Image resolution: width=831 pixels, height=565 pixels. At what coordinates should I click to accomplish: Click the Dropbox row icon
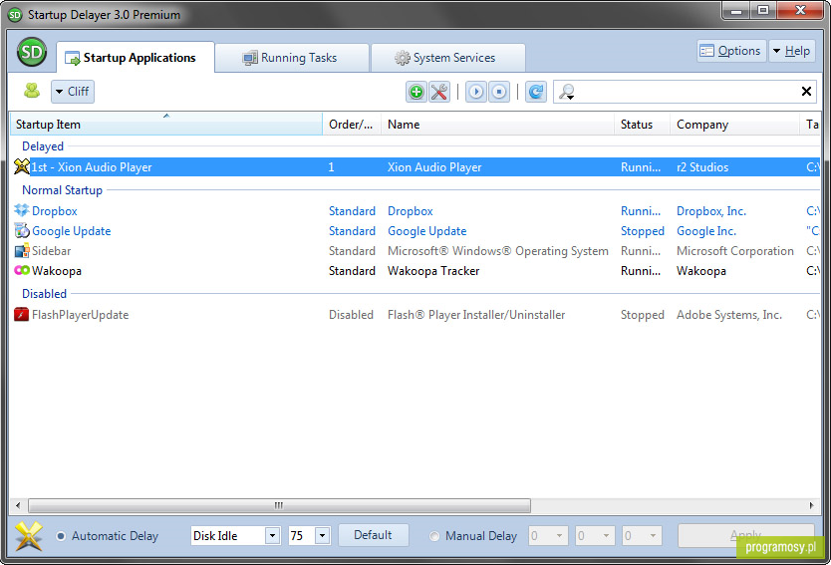[21, 210]
